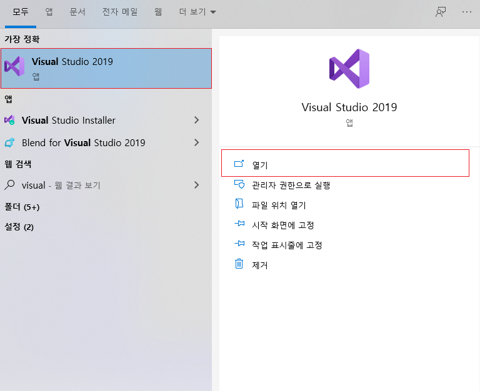Choose 파일 위치 열기
Screen dimensions: 480x391
pyautogui.click(x=279, y=205)
